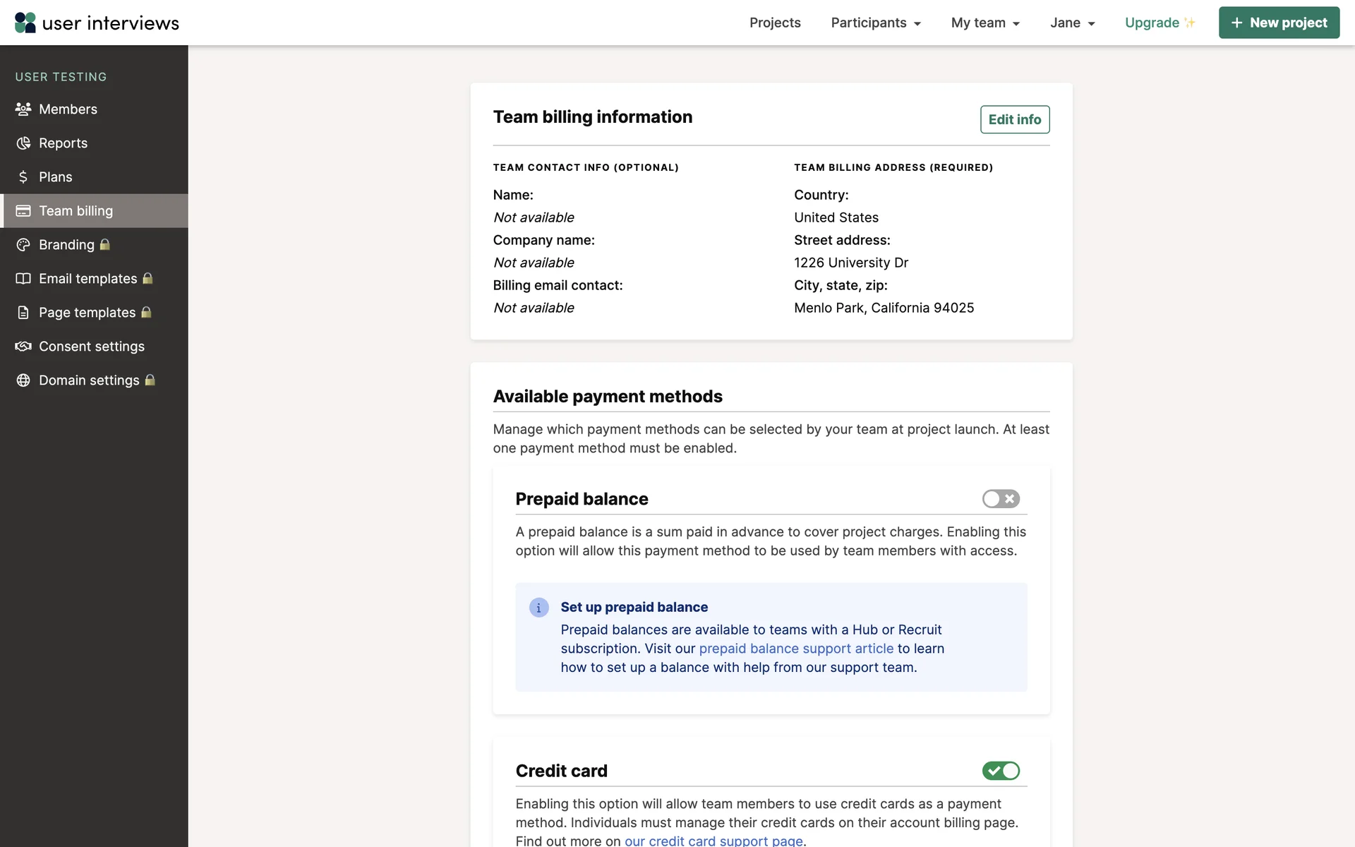Click the Reports pie chart icon
Viewport: 1355px width, 847px height.
click(23, 143)
